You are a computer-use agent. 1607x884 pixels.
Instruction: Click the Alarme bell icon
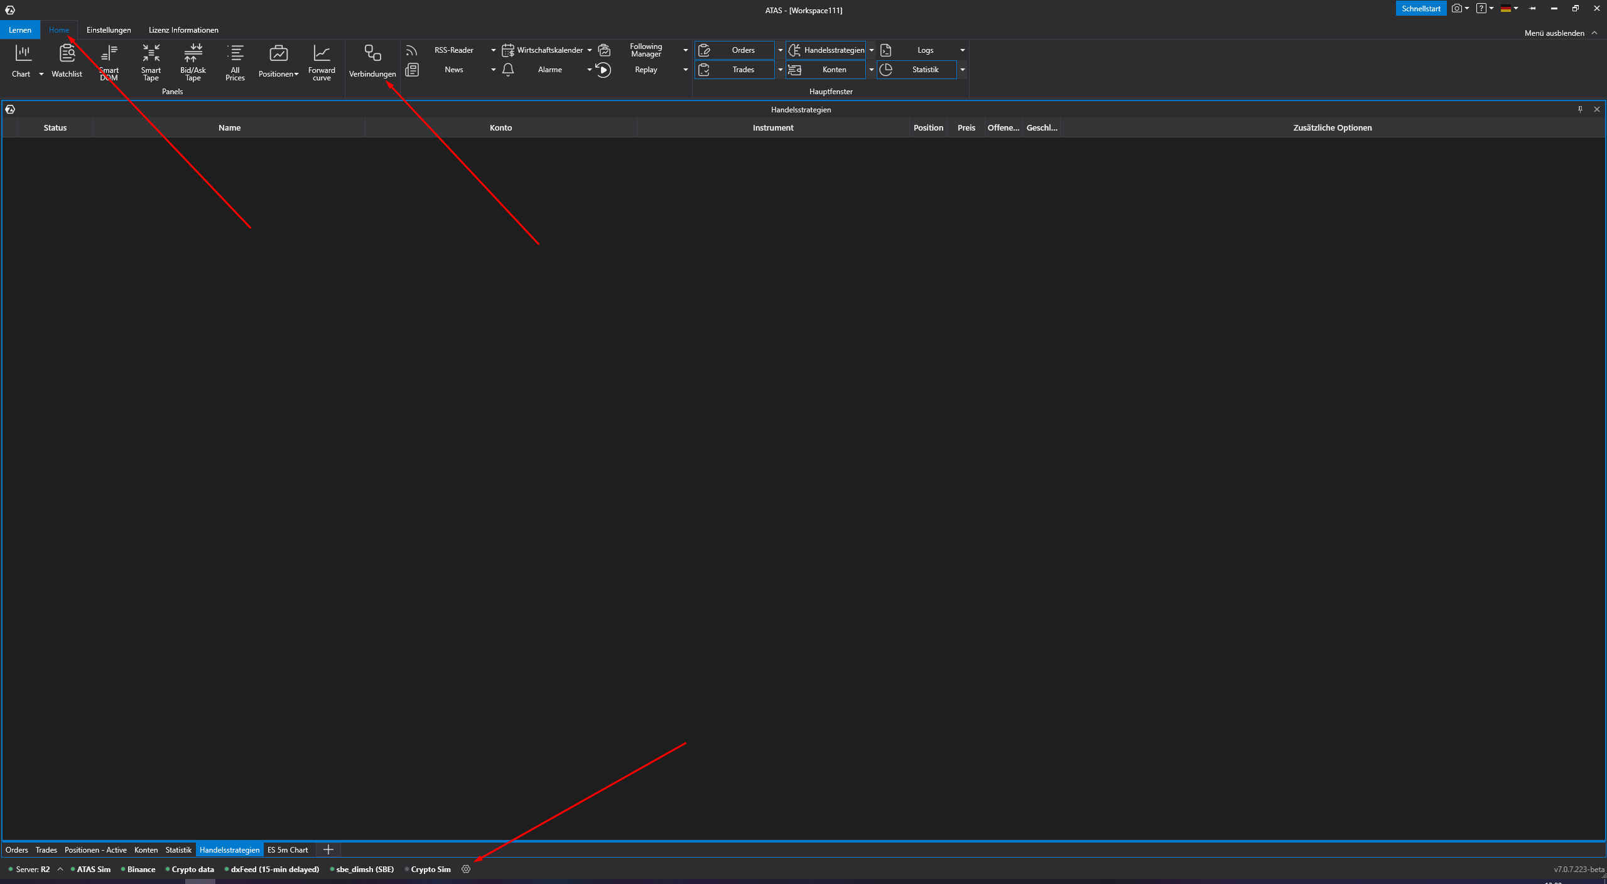(508, 70)
